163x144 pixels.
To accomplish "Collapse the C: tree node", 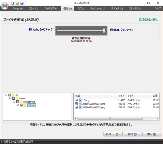I will pos(6,95).
